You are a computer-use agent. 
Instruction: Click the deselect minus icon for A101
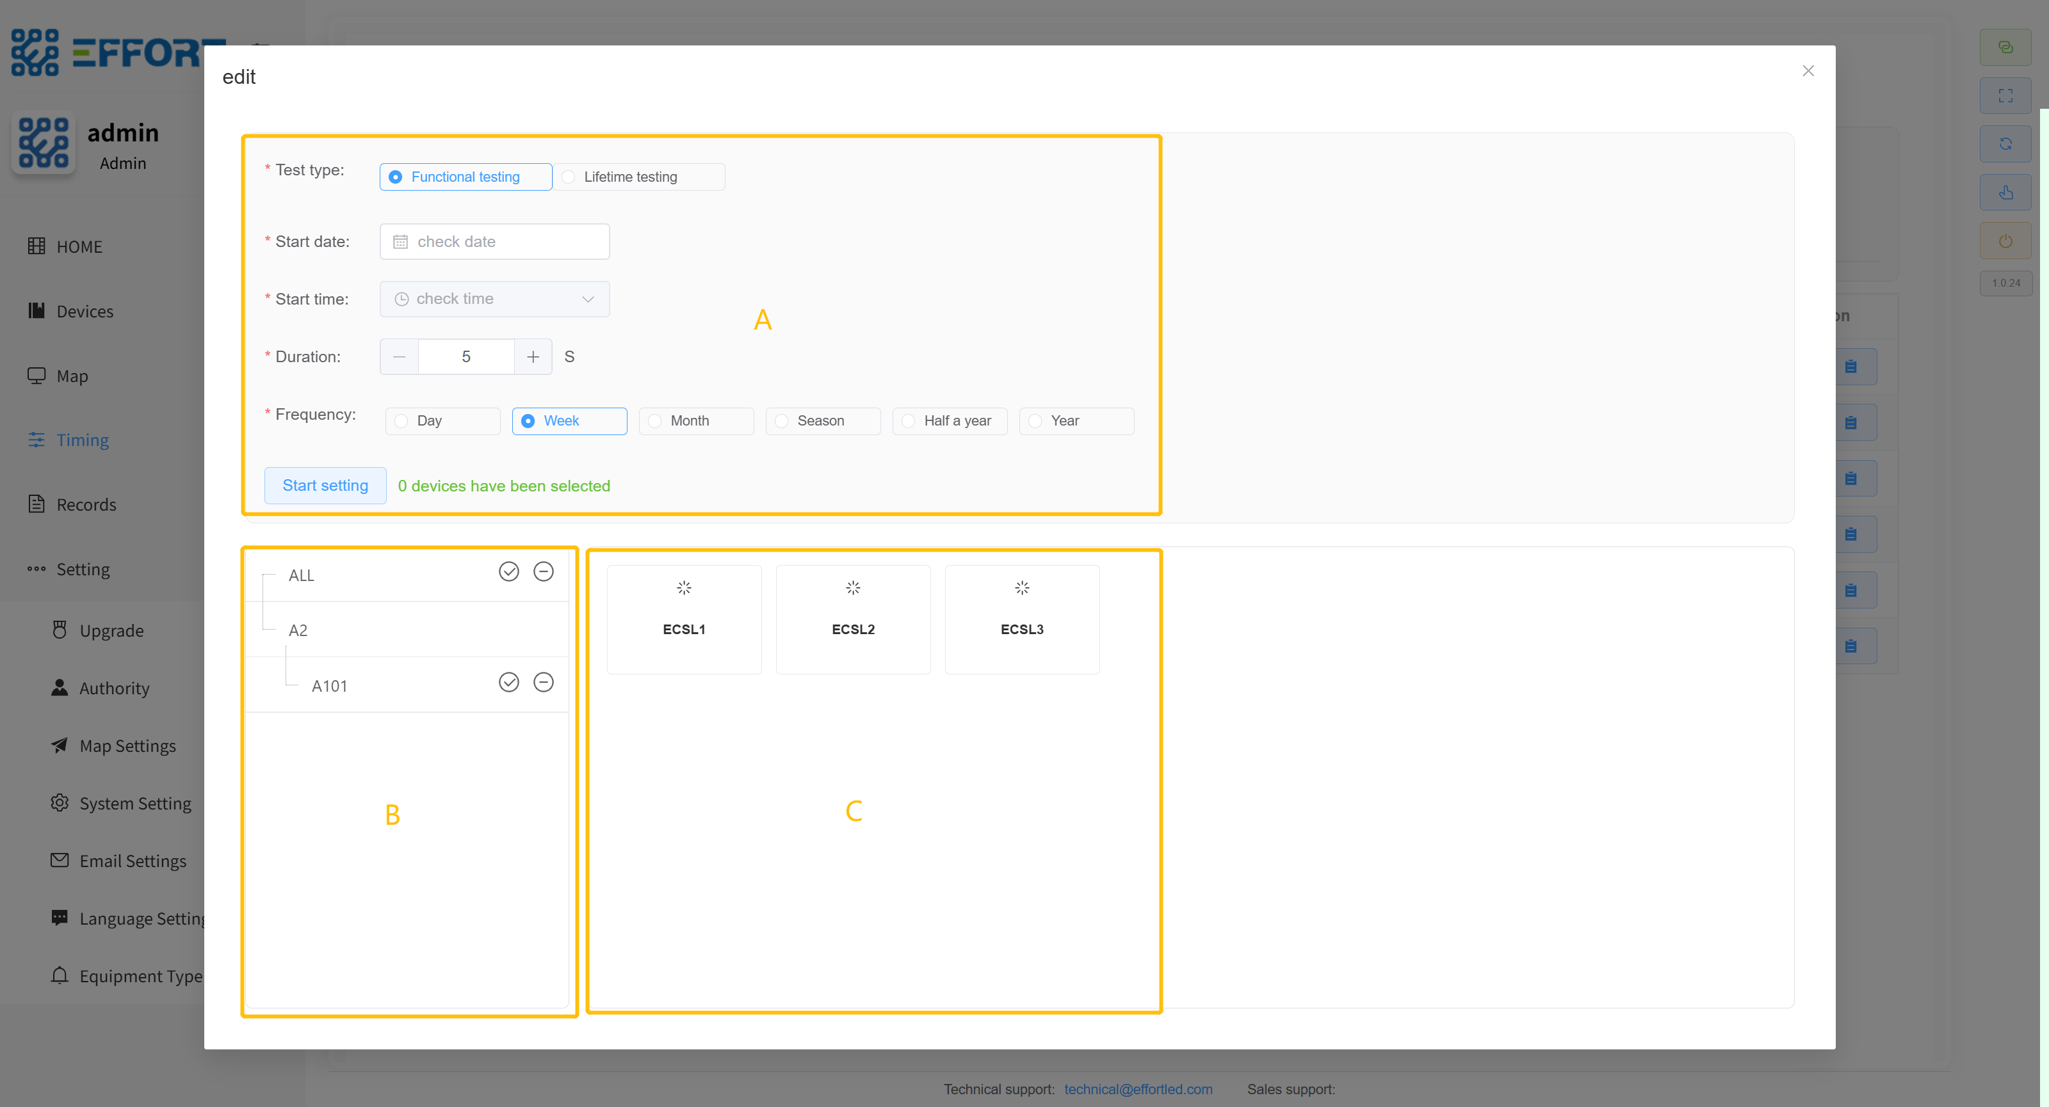coord(543,682)
